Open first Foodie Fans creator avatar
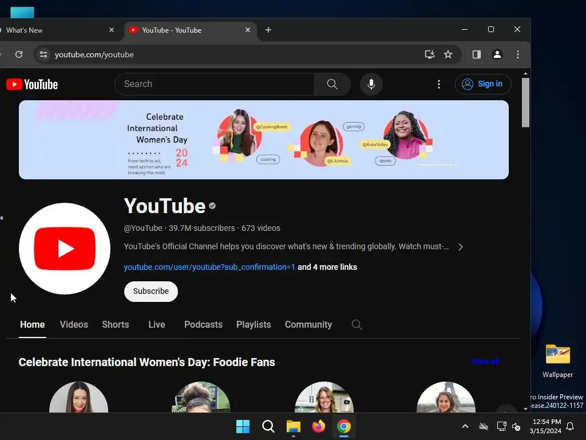This screenshot has height=440, width=586. click(79, 398)
